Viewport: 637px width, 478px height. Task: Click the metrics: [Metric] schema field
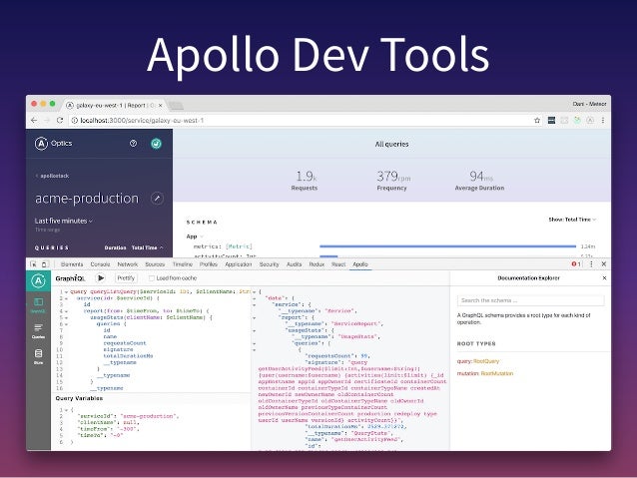click(223, 246)
